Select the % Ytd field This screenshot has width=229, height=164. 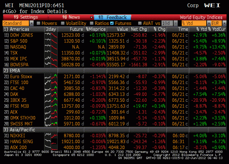pyautogui.click(x=194, y=23)
